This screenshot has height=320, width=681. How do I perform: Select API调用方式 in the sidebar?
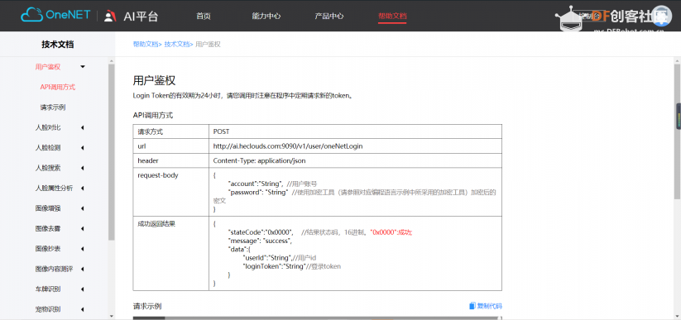tap(58, 87)
